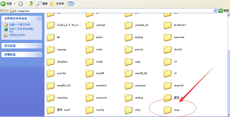Select the zl folder
The height and width of the screenshot is (117, 230).
coord(170,73)
